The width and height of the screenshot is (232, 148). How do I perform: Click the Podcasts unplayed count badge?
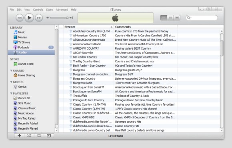51,47
